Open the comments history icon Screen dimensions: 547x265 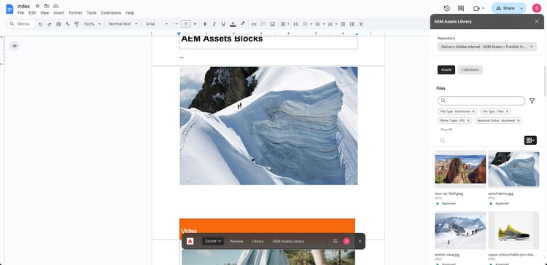461,8
